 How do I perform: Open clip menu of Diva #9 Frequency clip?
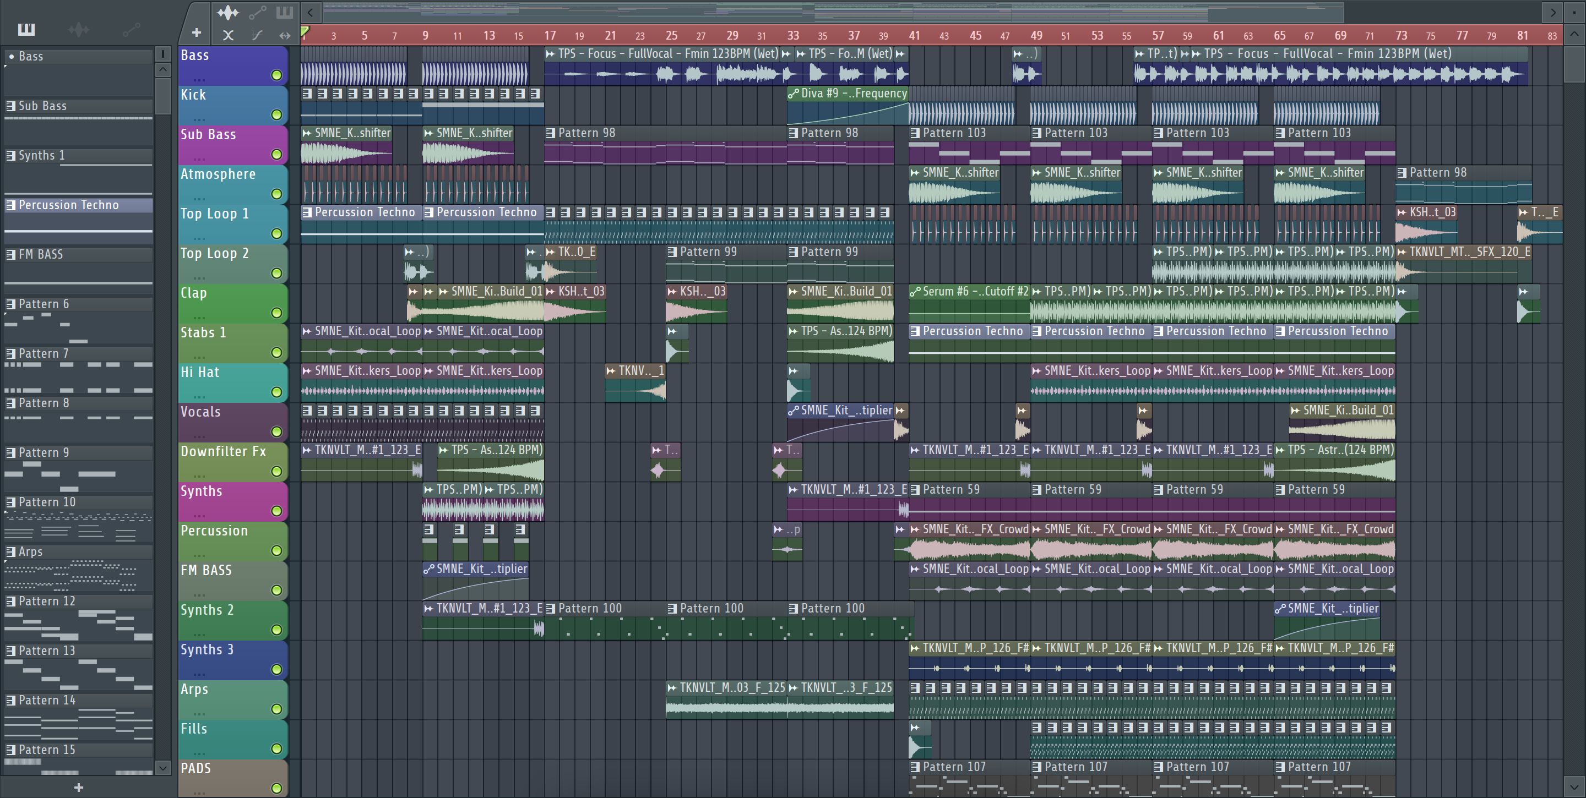(794, 94)
